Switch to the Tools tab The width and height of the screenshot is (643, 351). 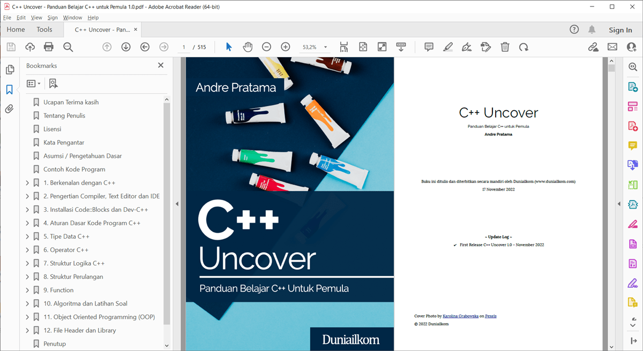coord(44,29)
